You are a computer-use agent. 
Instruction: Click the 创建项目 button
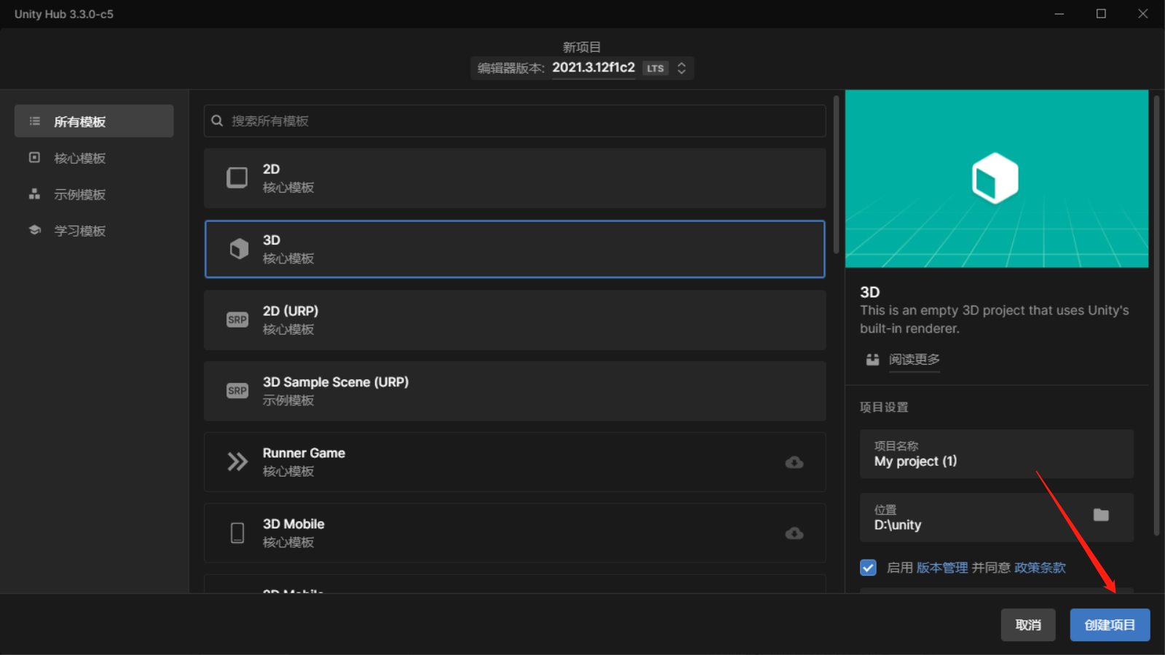point(1110,625)
